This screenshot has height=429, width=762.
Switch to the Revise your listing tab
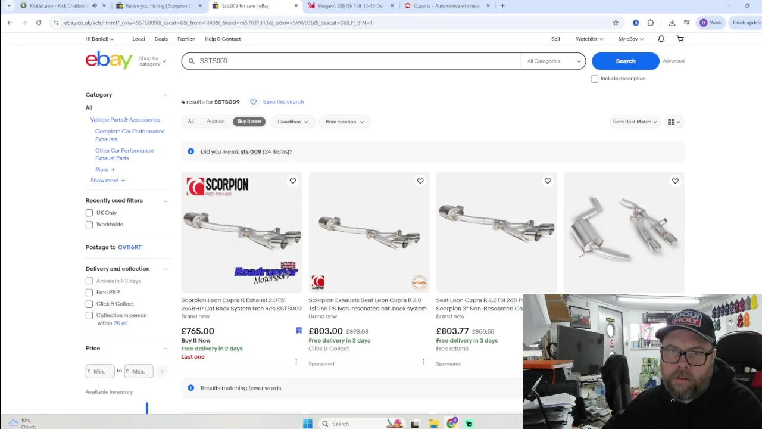[158, 6]
